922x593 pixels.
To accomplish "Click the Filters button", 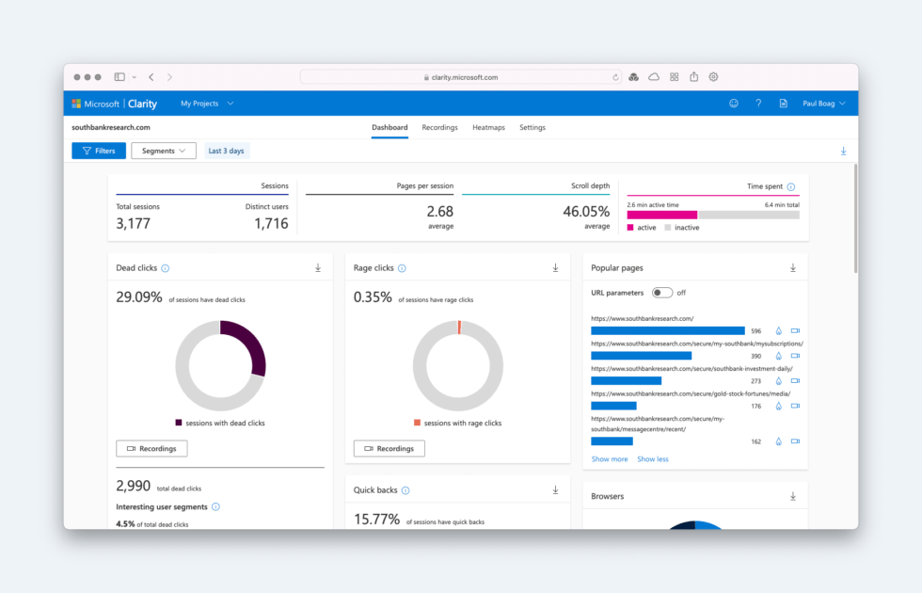I will 99,151.
